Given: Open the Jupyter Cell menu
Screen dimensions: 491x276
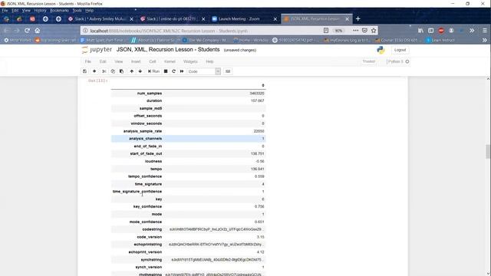Looking at the screenshot, I should pyautogui.click(x=153, y=61).
